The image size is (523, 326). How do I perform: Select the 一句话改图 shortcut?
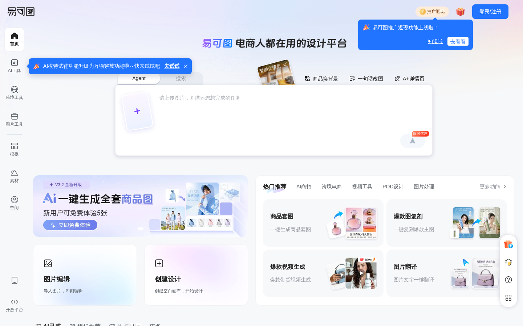[x=366, y=79]
